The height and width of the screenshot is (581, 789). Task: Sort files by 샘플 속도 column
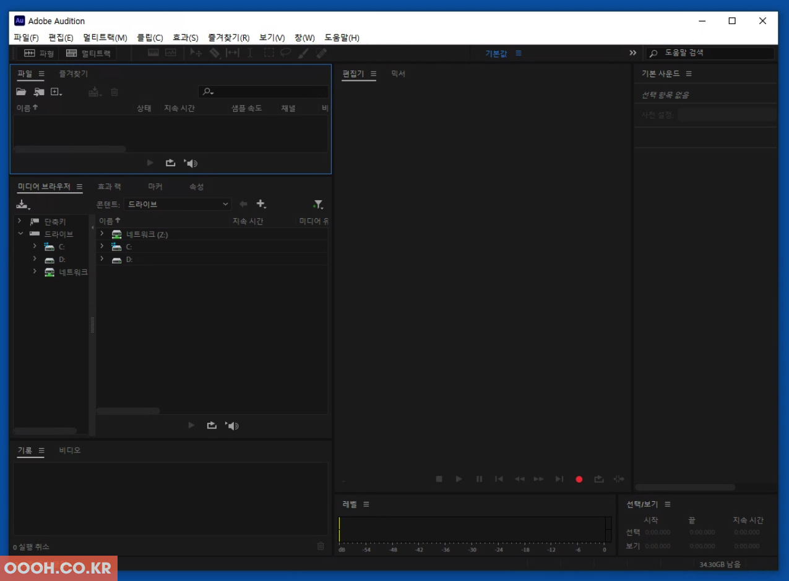pyautogui.click(x=247, y=108)
